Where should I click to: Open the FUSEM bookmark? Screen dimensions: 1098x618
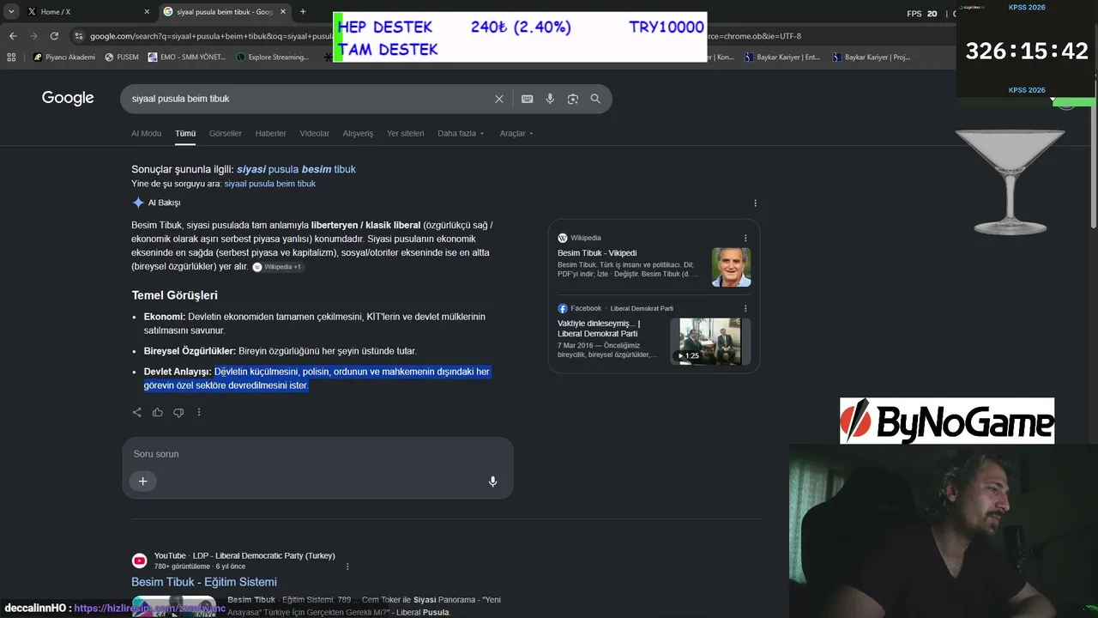[x=121, y=58]
